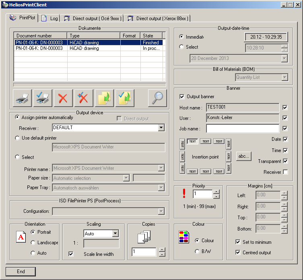The width and height of the screenshot is (303, 280).
Task: Click the page orientation A icon
Action: pyautogui.click(x=21, y=237)
